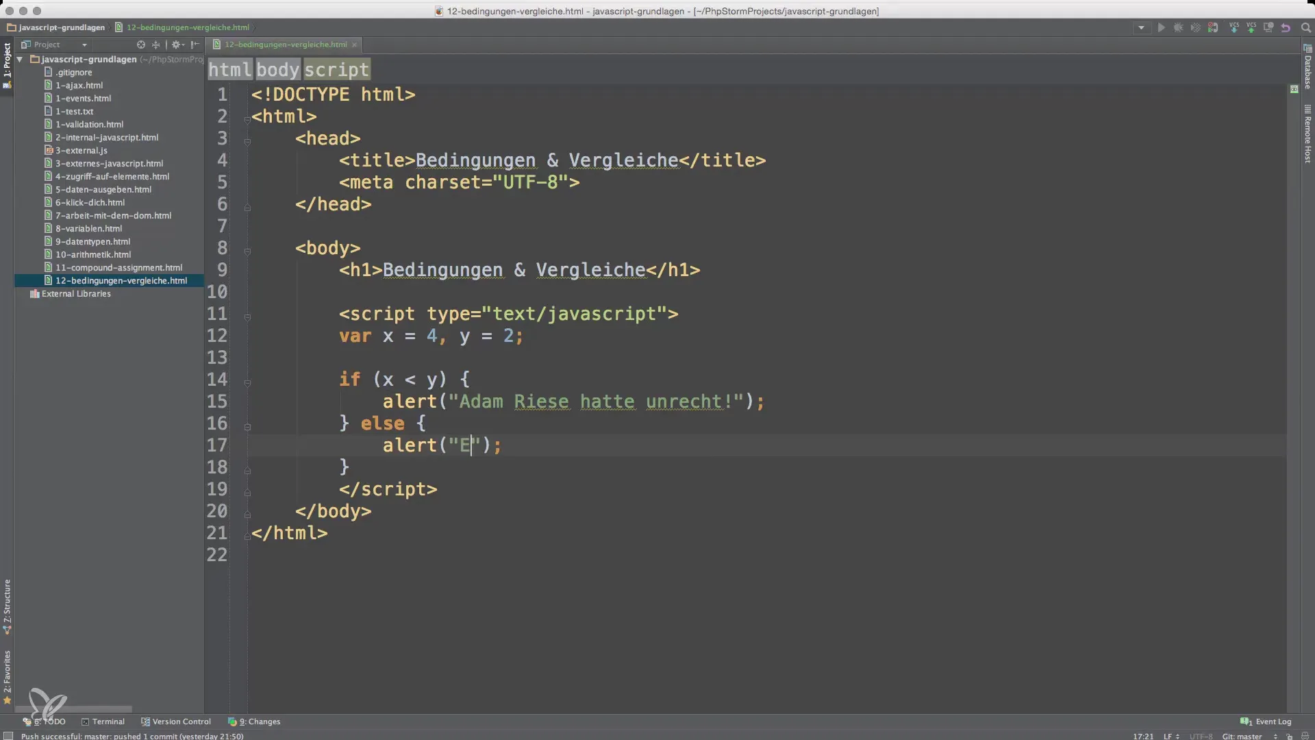Toggle PHP debug connection listener

click(1213, 28)
